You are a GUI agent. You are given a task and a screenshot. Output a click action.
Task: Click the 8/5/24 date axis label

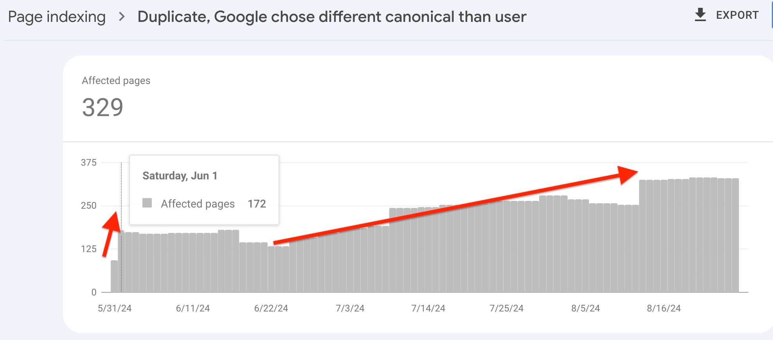pyautogui.click(x=586, y=308)
